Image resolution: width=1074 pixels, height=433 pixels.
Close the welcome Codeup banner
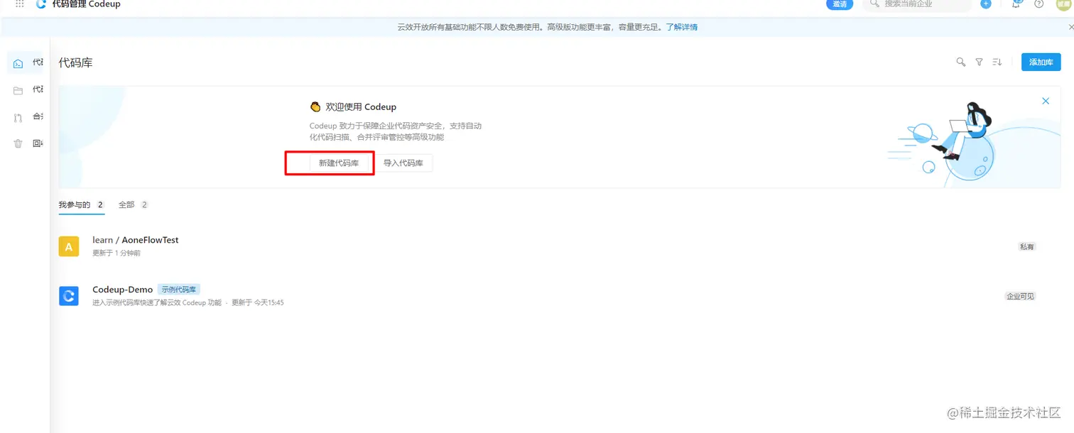coord(1046,101)
